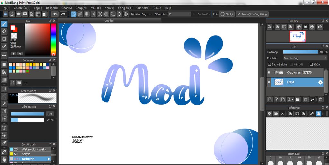Select the Eraser tool
The width and height of the screenshot is (329, 165).
tap(4, 31)
